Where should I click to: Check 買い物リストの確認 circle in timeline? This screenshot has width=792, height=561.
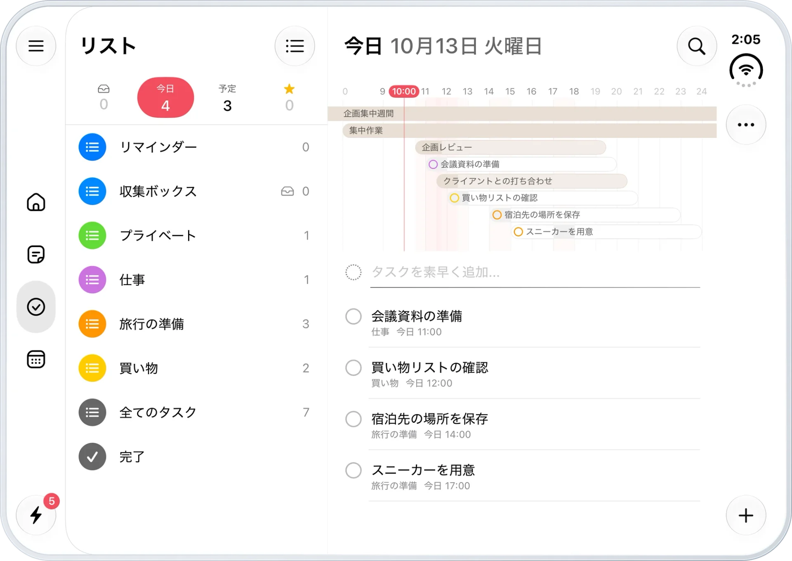pos(454,198)
